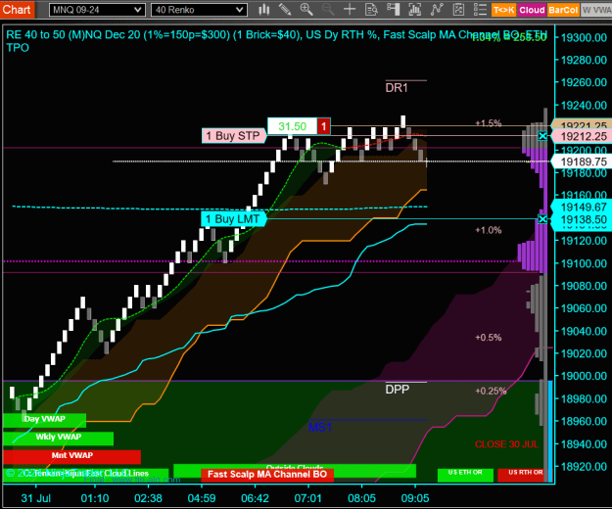Open the chart Properties list icon
The width and height of the screenshot is (612, 509).
pos(480,10)
